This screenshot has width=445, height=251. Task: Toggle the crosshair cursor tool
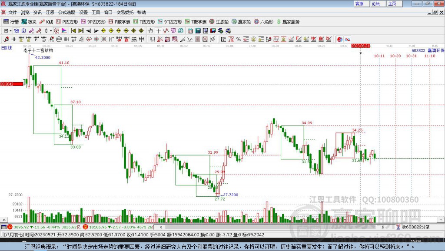158,31
